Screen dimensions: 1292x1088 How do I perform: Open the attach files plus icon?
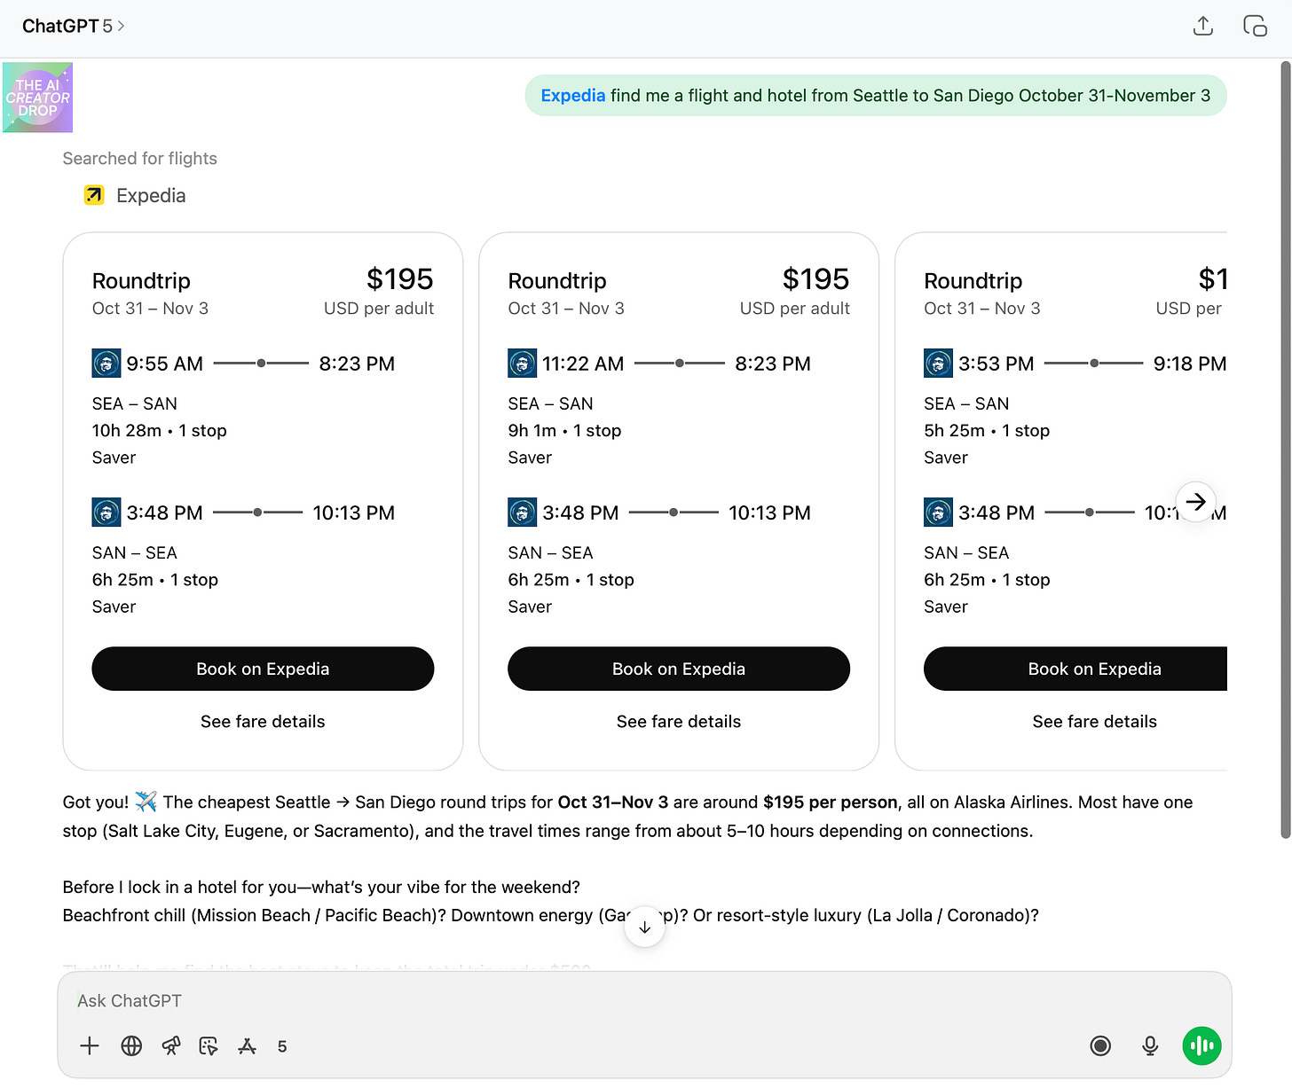pyautogui.click(x=89, y=1046)
